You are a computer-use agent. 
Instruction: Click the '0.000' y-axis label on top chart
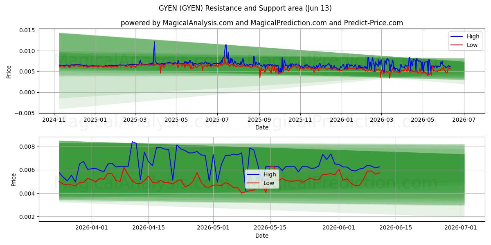(x=27, y=92)
